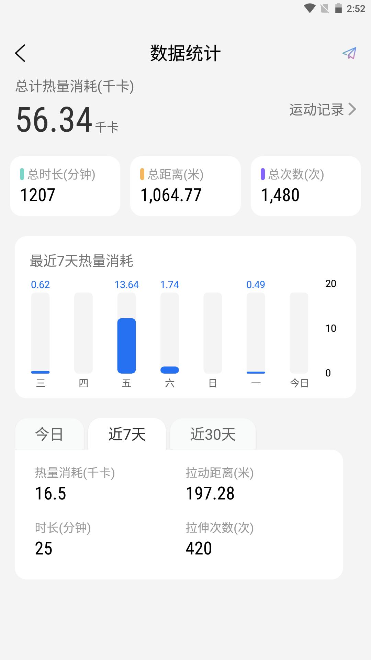Tap the 总距离(米) card

tap(185, 186)
